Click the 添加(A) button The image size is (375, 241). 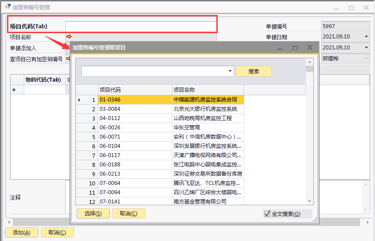[x=22, y=233]
